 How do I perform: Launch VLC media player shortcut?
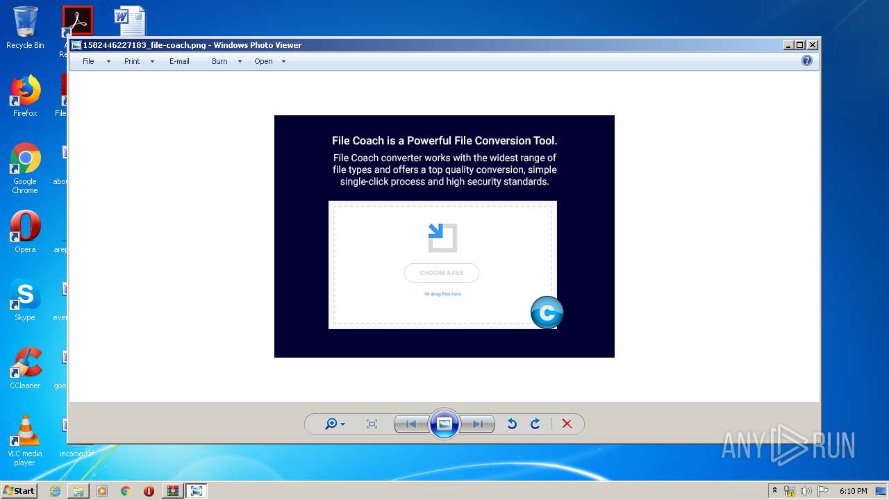point(25,440)
